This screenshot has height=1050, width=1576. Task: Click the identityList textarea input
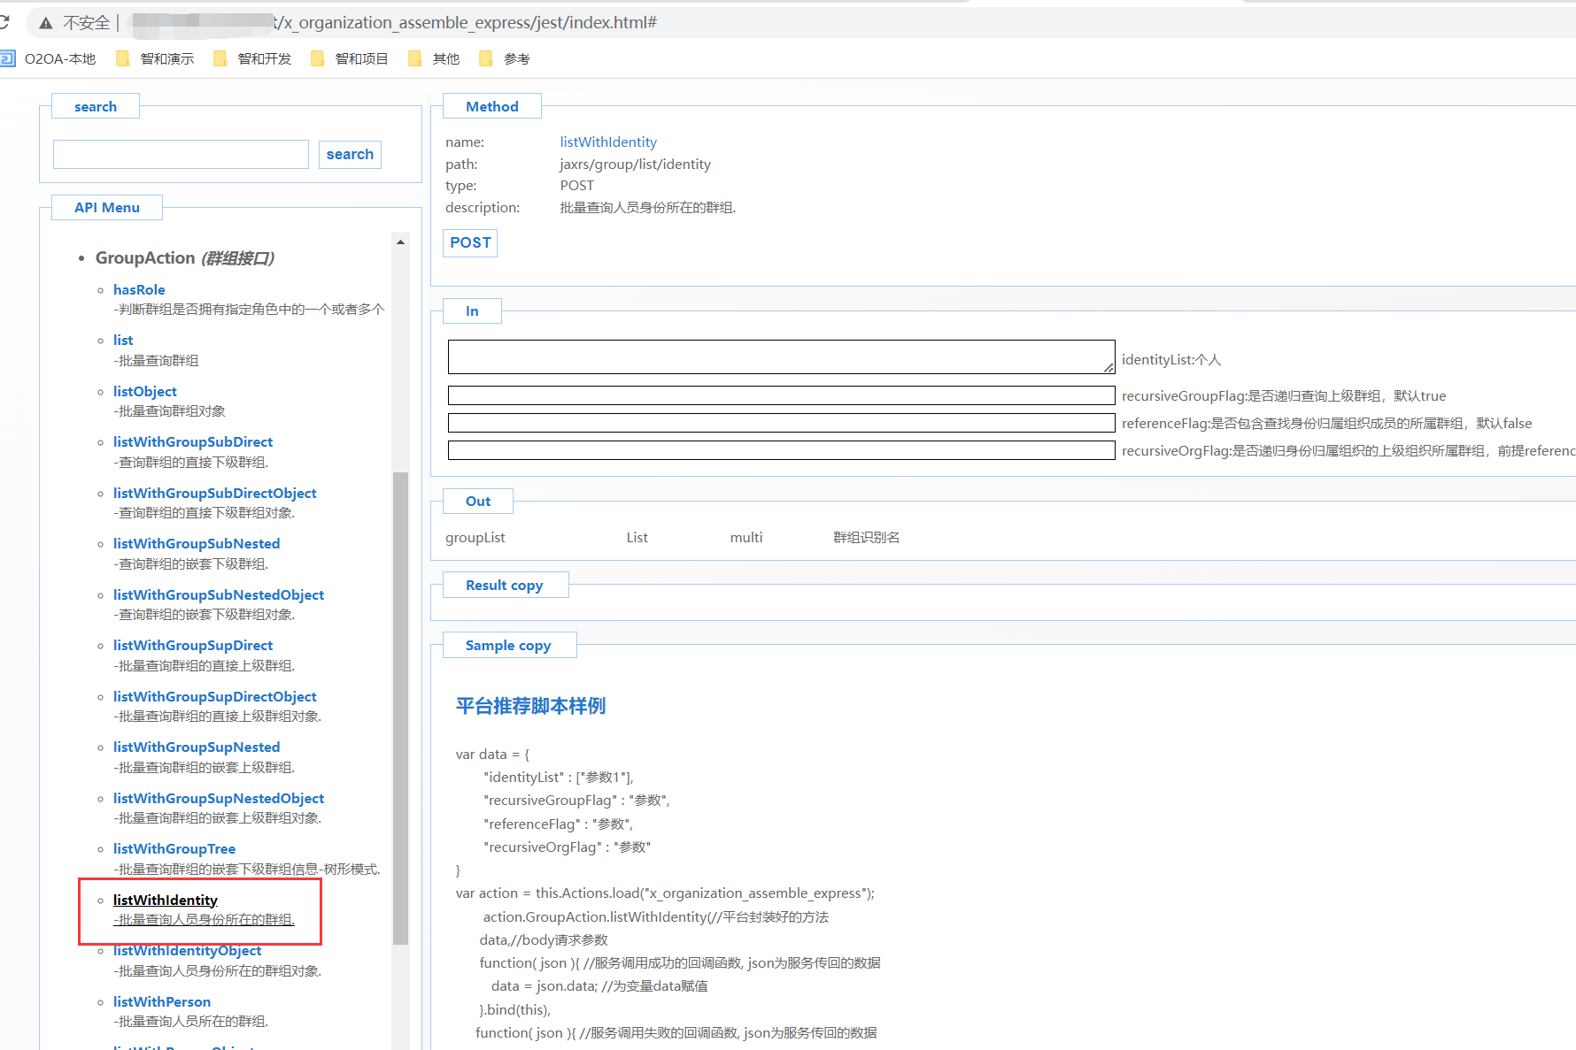click(x=780, y=357)
